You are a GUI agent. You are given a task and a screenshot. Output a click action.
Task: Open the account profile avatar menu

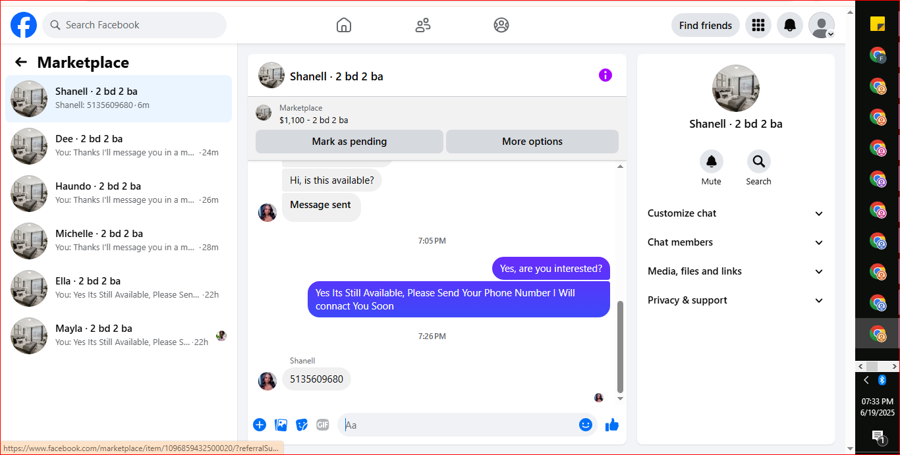[x=822, y=25]
